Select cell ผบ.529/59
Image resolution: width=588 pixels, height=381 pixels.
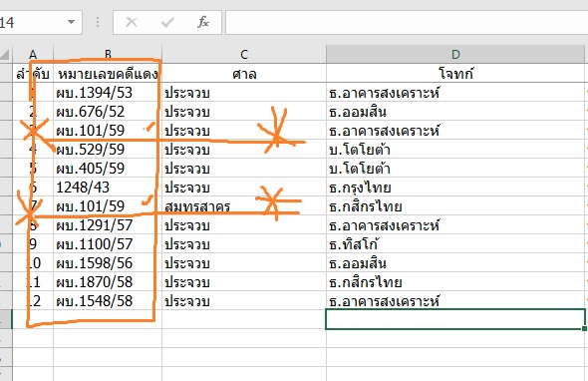(x=108, y=149)
